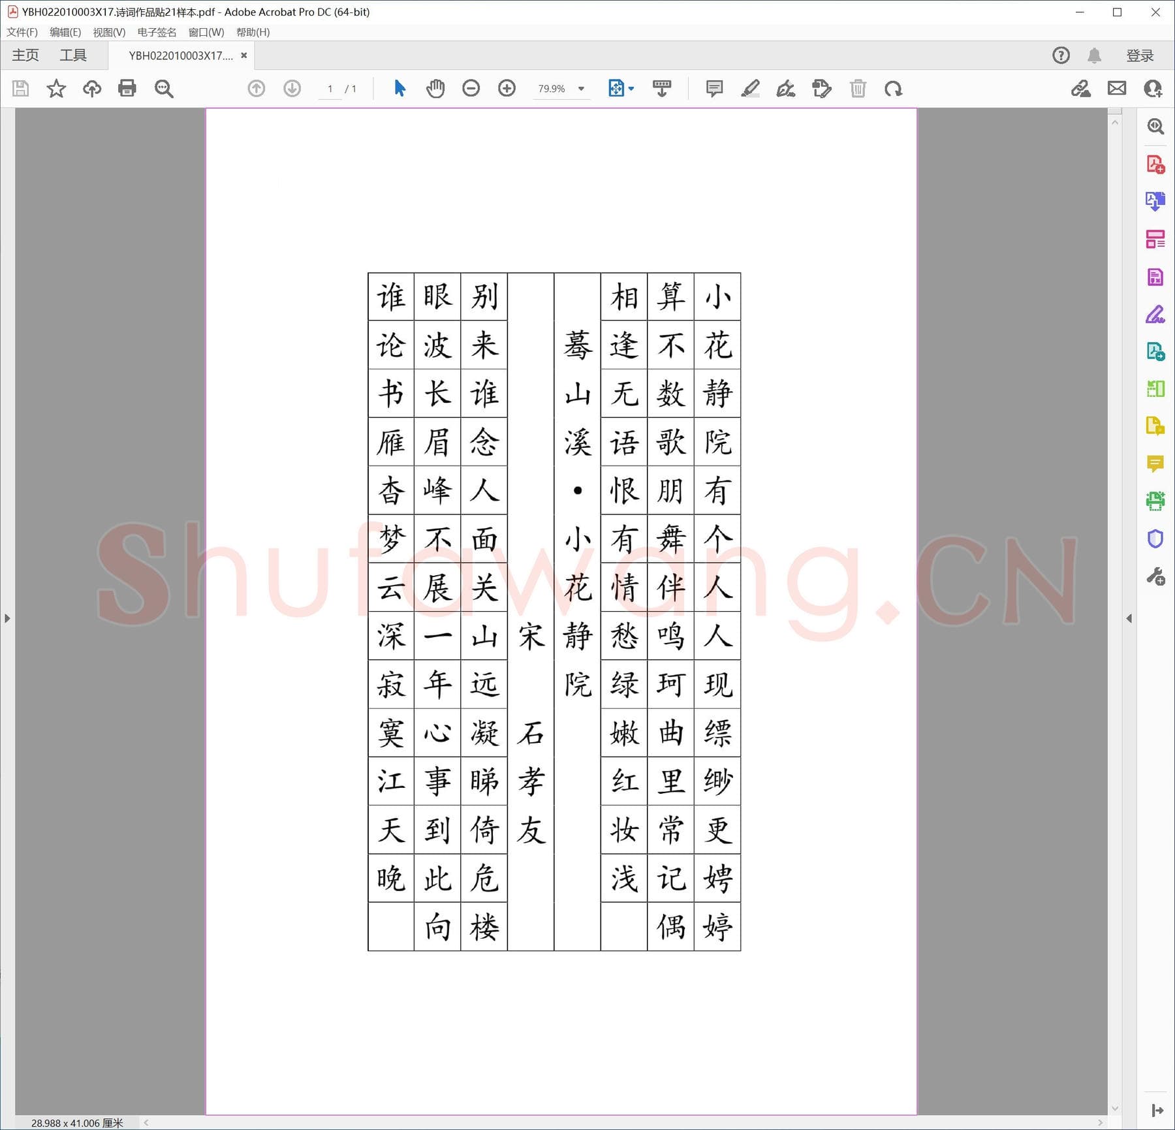Click the scrolling mode keyboard icon
The image size is (1175, 1130).
point(662,88)
